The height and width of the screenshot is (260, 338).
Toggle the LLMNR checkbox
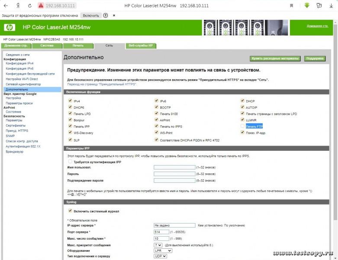coord(242,120)
